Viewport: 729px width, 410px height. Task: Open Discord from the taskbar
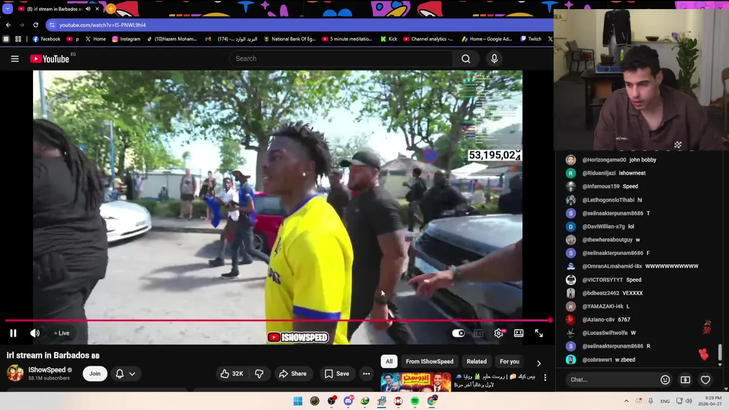(348, 401)
